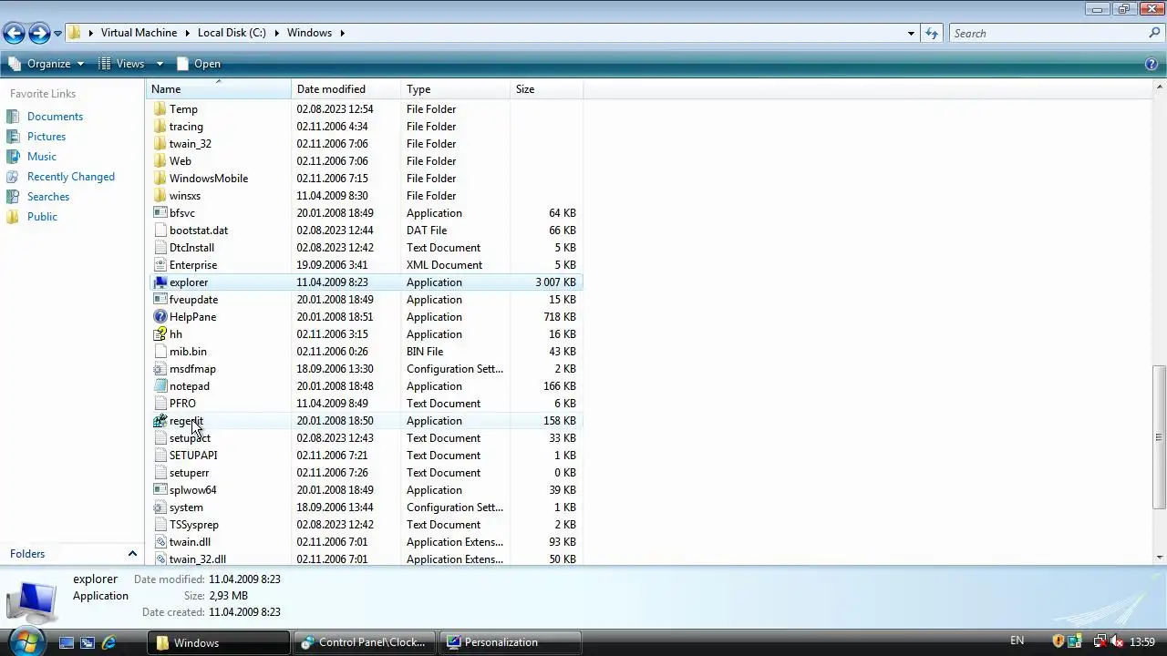Click the twain.dll file icon
Image resolution: width=1167 pixels, height=656 pixels.
click(x=160, y=542)
